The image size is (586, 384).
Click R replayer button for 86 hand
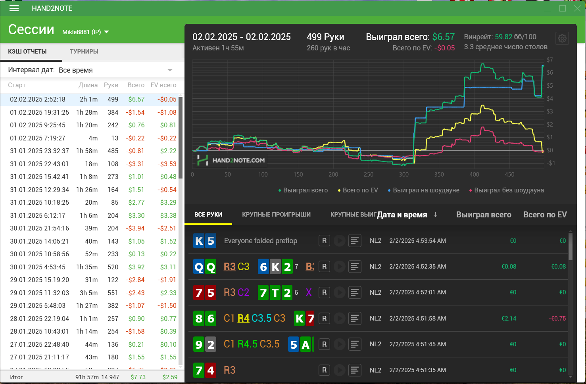[x=324, y=318]
